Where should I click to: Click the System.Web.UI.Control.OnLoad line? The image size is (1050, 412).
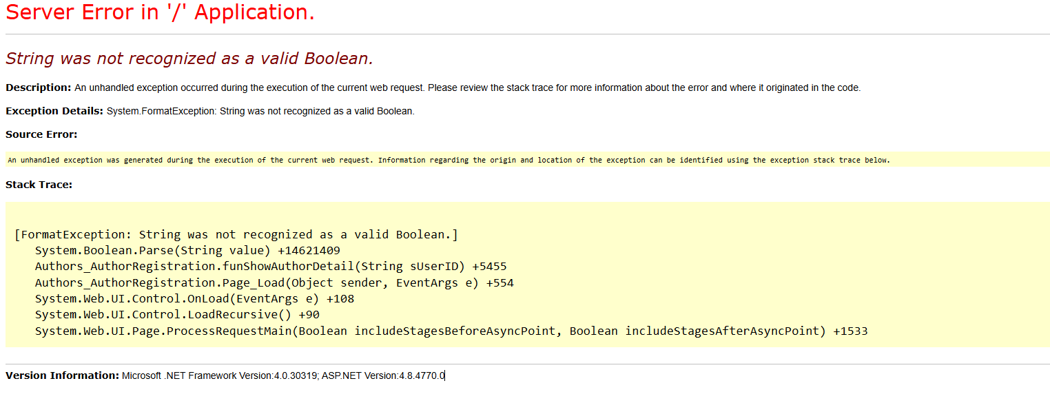[194, 299]
